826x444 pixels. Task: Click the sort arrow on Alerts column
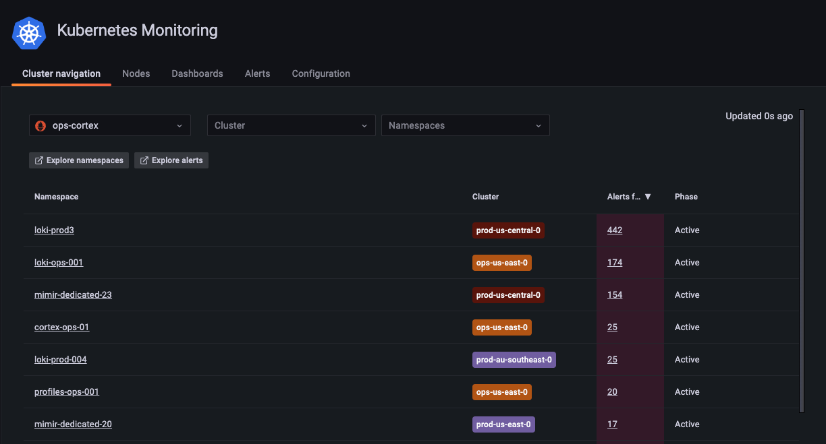click(x=648, y=197)
